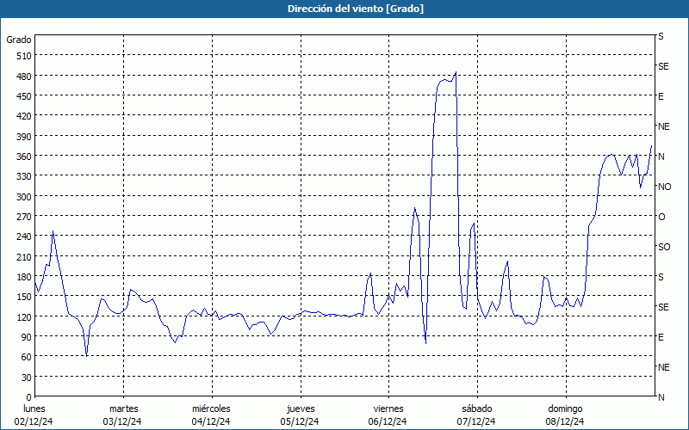
Task: Click the 150 degree axis value
Action: tap(24, 297)
